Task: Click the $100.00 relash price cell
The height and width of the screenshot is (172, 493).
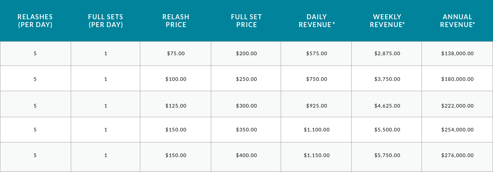Action: pyautogui.click(x=176, y=79)
